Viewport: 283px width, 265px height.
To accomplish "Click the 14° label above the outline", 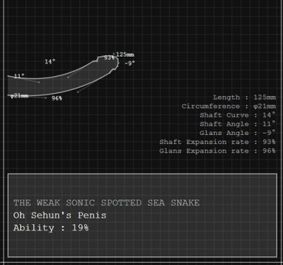I will tap(50, 61).
